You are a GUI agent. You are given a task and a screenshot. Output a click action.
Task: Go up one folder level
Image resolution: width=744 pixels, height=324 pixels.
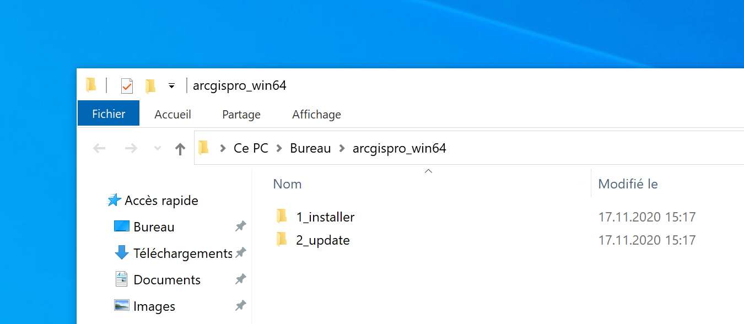click(x=180, y=149)
